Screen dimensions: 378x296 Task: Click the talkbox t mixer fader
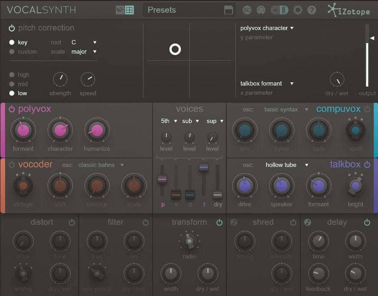[203, 167]
